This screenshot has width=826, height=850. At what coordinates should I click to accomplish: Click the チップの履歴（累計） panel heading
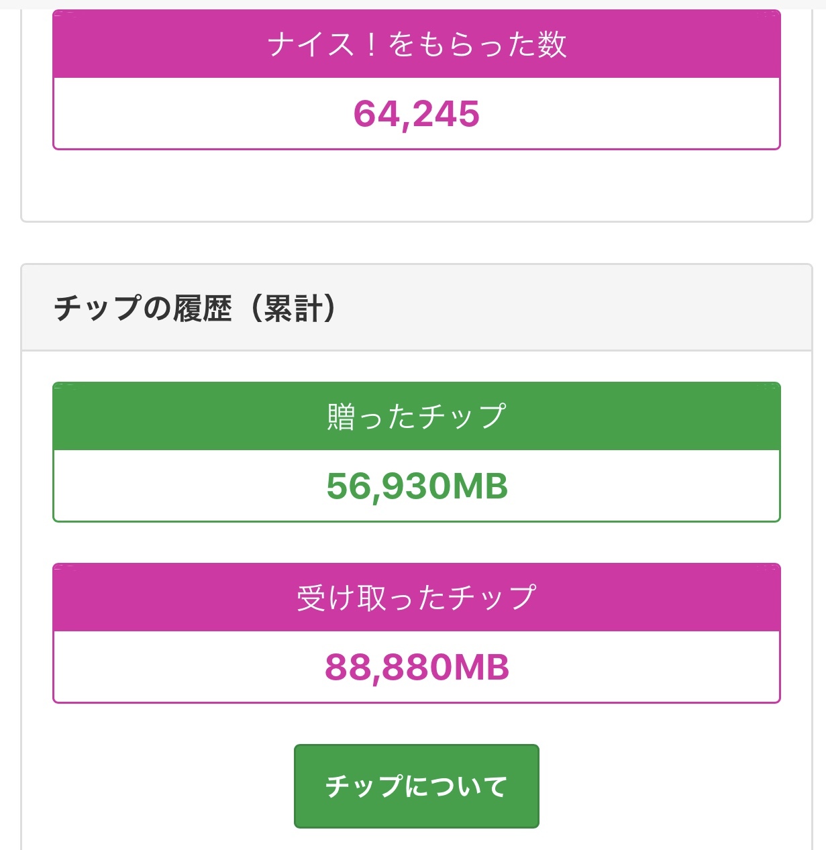(x=195, y=309)
